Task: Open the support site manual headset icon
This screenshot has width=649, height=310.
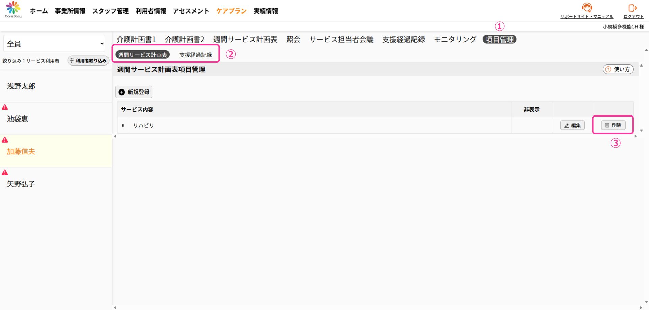Action: pyautogui.click(x=586, y=8)
